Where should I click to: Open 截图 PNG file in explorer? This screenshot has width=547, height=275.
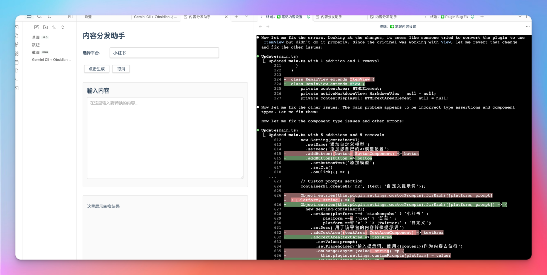click(40, 52)
